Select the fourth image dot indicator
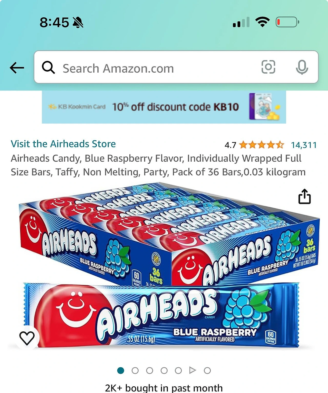Screen dimensions: 328x393 point(164,370)
